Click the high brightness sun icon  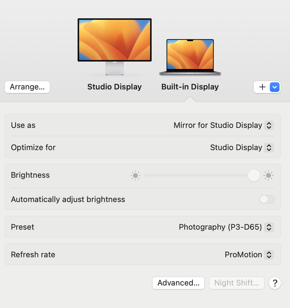coord(268,175)
